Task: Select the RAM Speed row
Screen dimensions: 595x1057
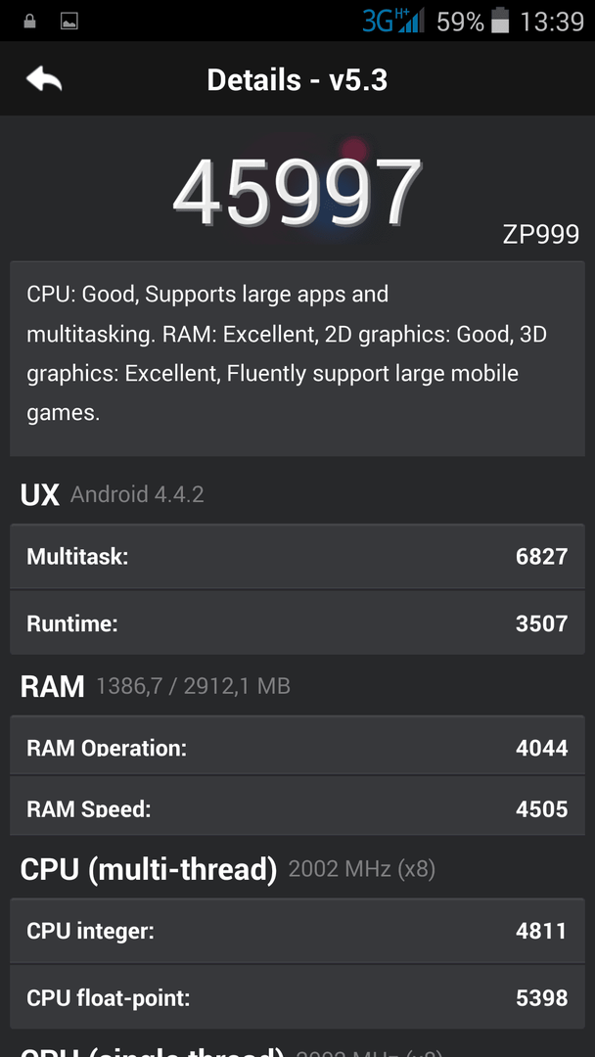Action: point(297,805)
